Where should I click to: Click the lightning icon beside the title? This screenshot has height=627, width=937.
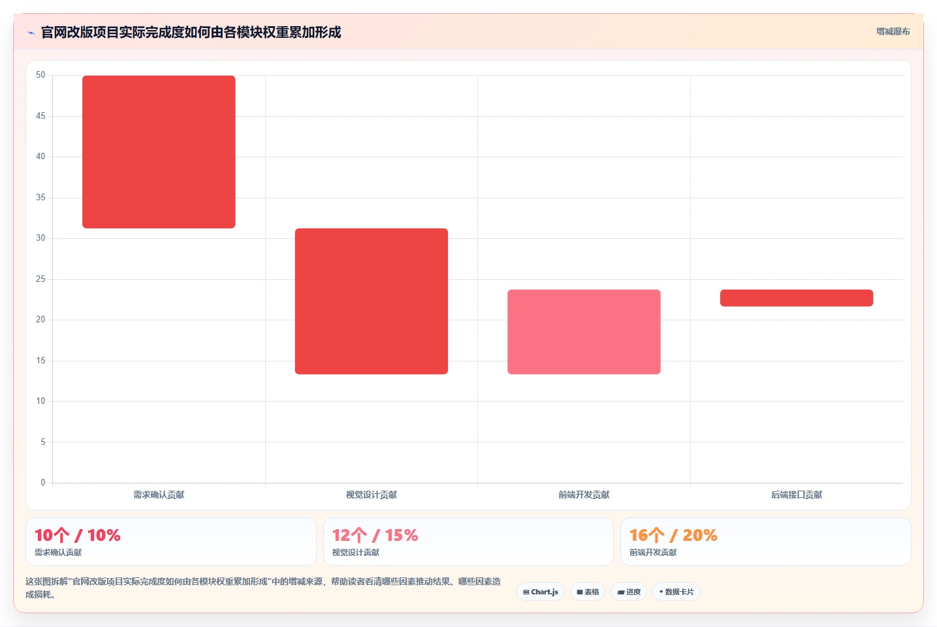31,33
